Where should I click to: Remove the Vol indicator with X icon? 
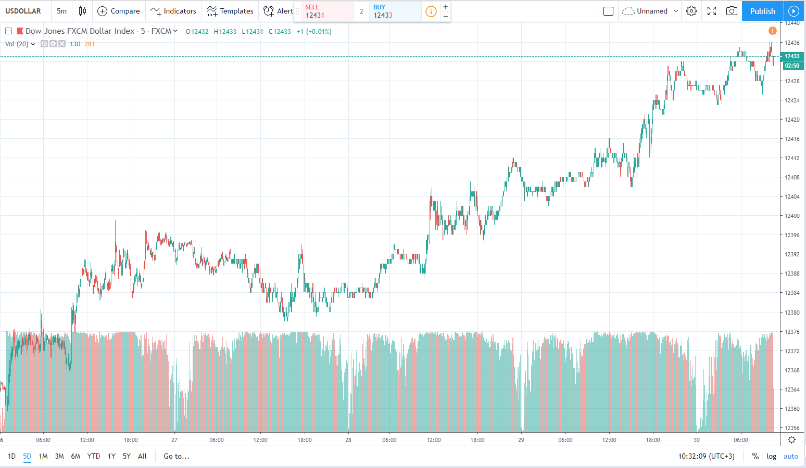tap(62, 44)
